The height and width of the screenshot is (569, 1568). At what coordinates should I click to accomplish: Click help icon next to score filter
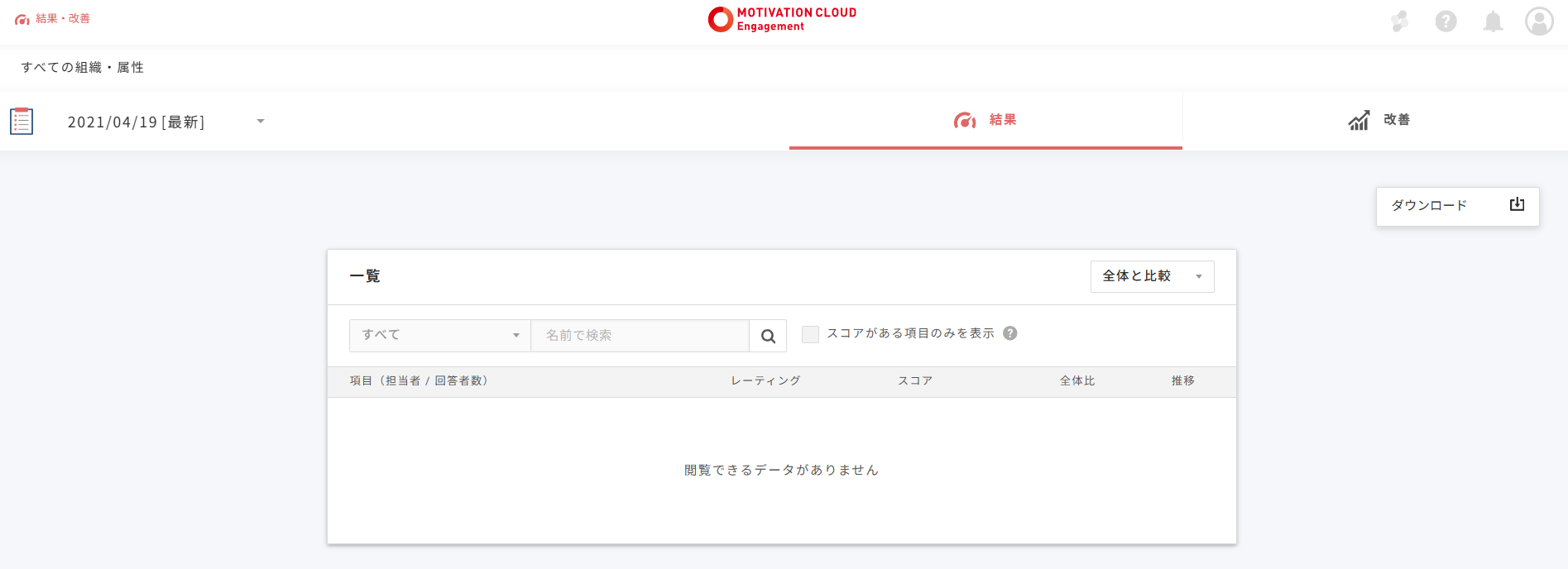[x=1009, y=333]
